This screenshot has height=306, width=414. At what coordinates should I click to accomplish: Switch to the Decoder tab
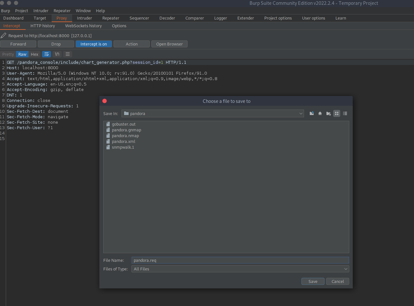pyautogui.click(x=167, y=18)
